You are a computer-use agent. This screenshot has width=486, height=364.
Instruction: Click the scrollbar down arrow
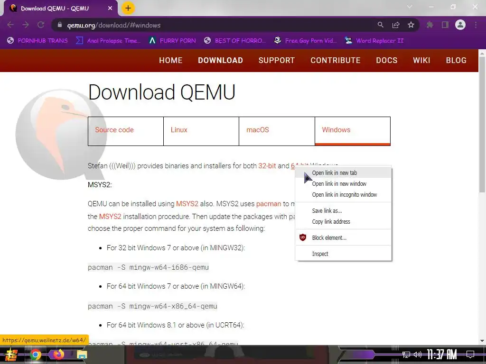pos(482,341)
